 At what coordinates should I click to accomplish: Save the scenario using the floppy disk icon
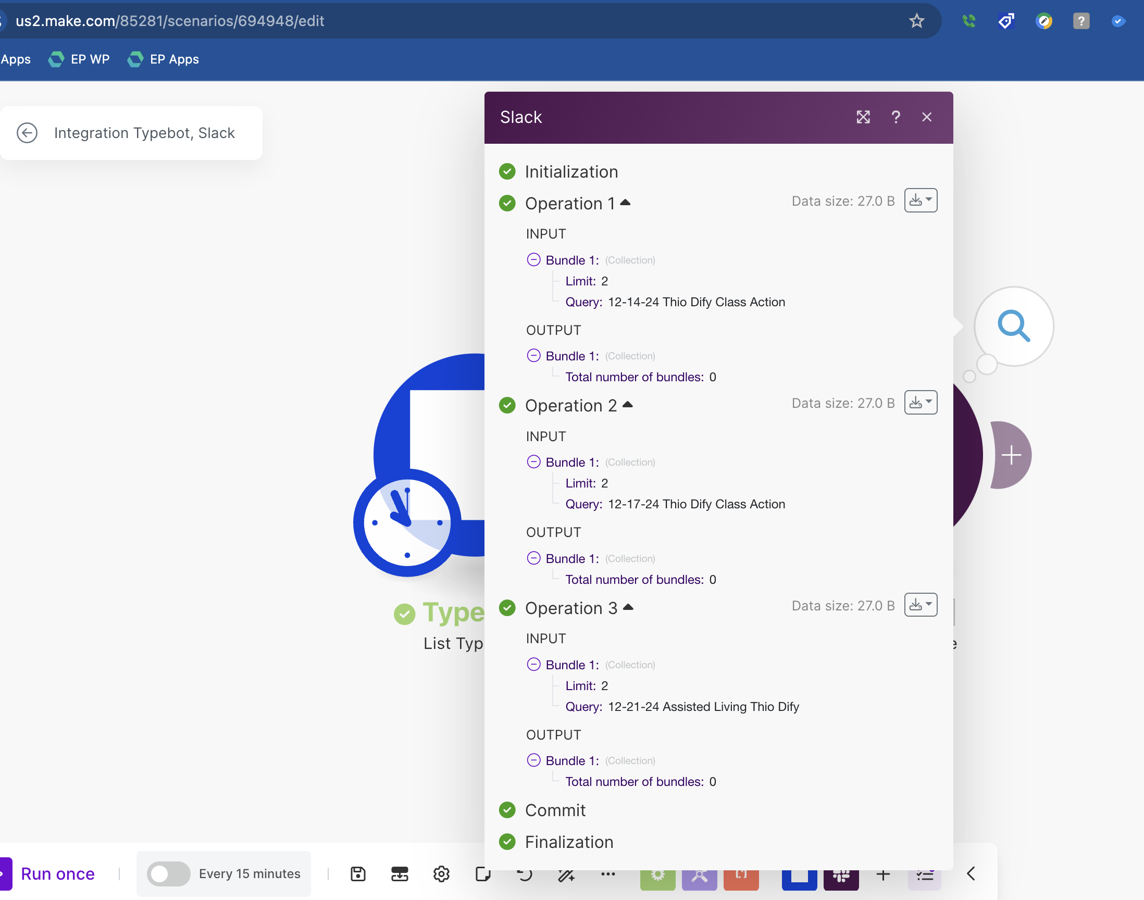[358, 873]
